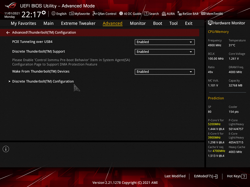Launch MemTest86 icon
250x187 pixels.
tap(203, 13)
